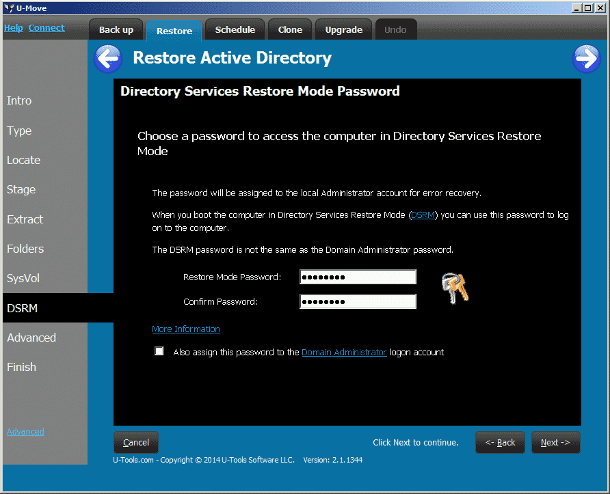The width and height of the screenshot is (610, 494).
Task: Click the Connect link
Action: (x=47, y=27)
